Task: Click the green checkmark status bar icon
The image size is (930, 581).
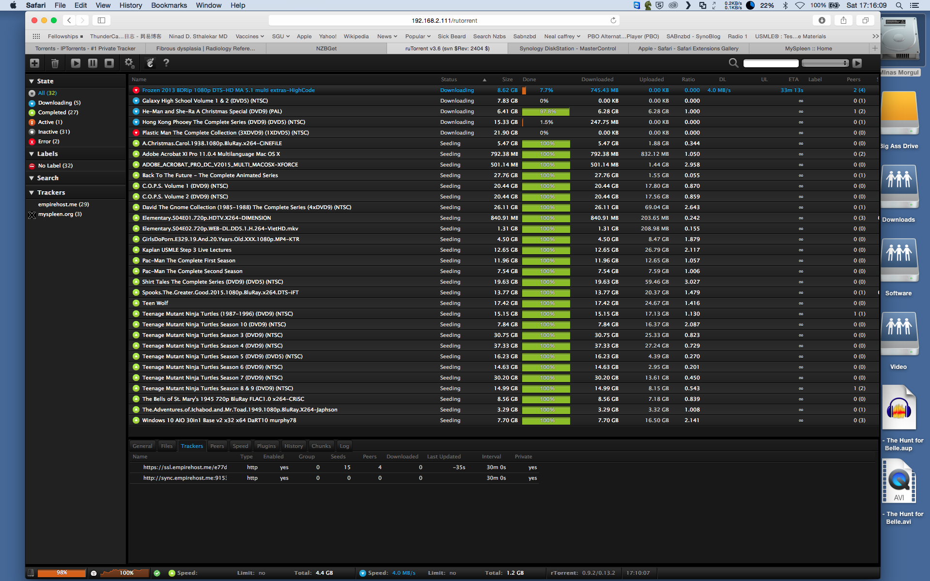Action: click(x=157, y=573)
